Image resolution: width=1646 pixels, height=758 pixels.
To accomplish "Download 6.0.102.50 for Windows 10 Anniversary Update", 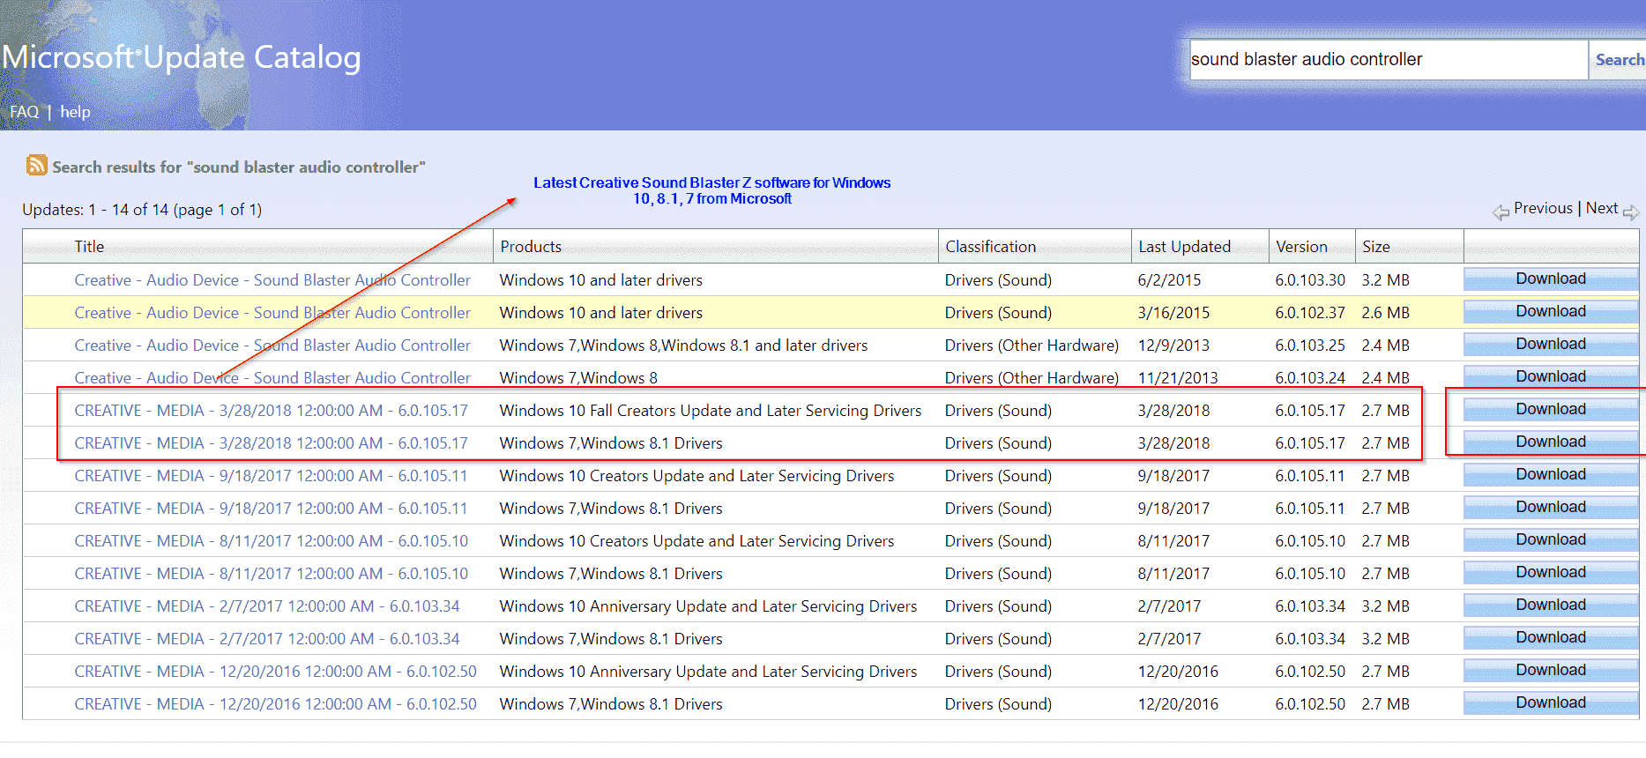I will 1551,670.
